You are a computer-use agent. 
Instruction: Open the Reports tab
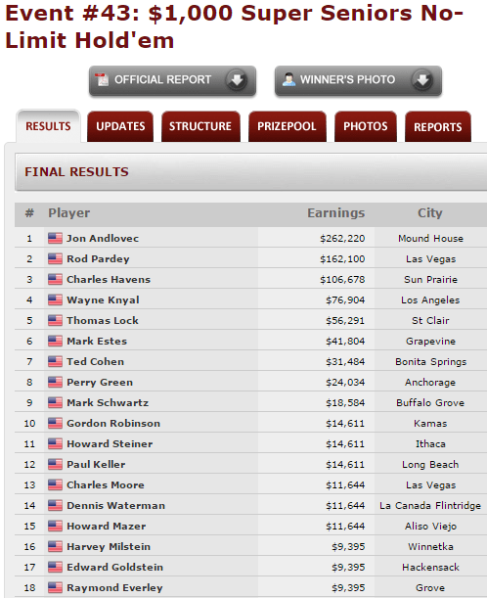(438, 126)
